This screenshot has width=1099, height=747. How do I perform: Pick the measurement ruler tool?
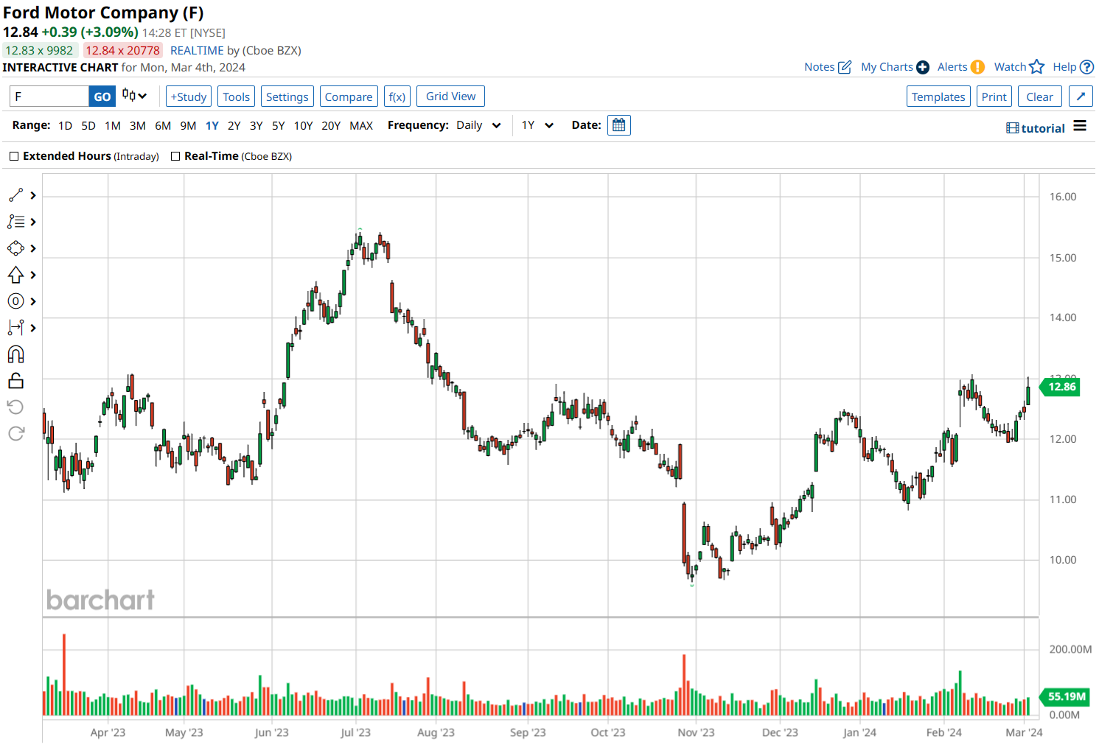click(x=15, y=328)
